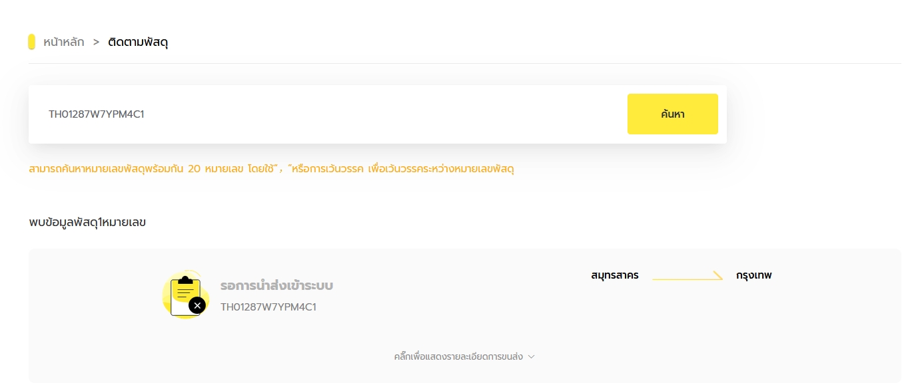The width and height of the screenshot is (906, 385).
Task: Click the origin province สมุทรสาคร
Action: pyautogui.click(x=614, y=275)
